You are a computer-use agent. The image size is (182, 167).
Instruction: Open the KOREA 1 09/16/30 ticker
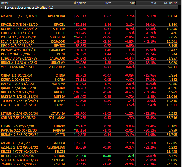tap(15, 80)
